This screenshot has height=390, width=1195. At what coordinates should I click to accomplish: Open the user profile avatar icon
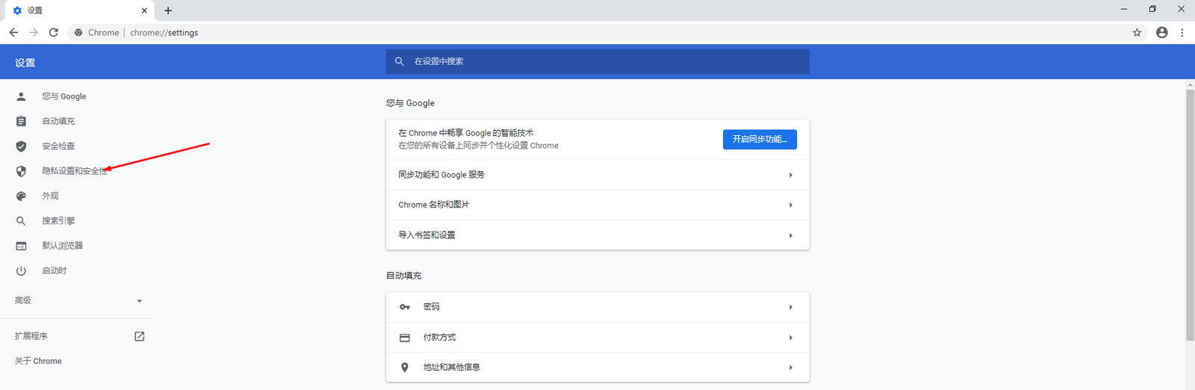click(1161, 32)
